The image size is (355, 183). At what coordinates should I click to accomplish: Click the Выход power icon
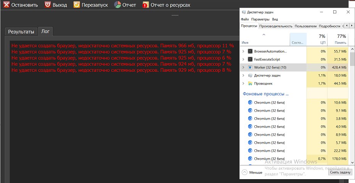point(48,5)
